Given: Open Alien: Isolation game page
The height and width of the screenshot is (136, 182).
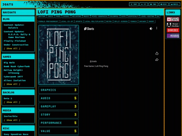Looking at the screenshot, I should (15, 80).
